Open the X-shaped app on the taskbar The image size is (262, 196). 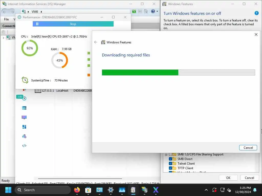(156, 190)
